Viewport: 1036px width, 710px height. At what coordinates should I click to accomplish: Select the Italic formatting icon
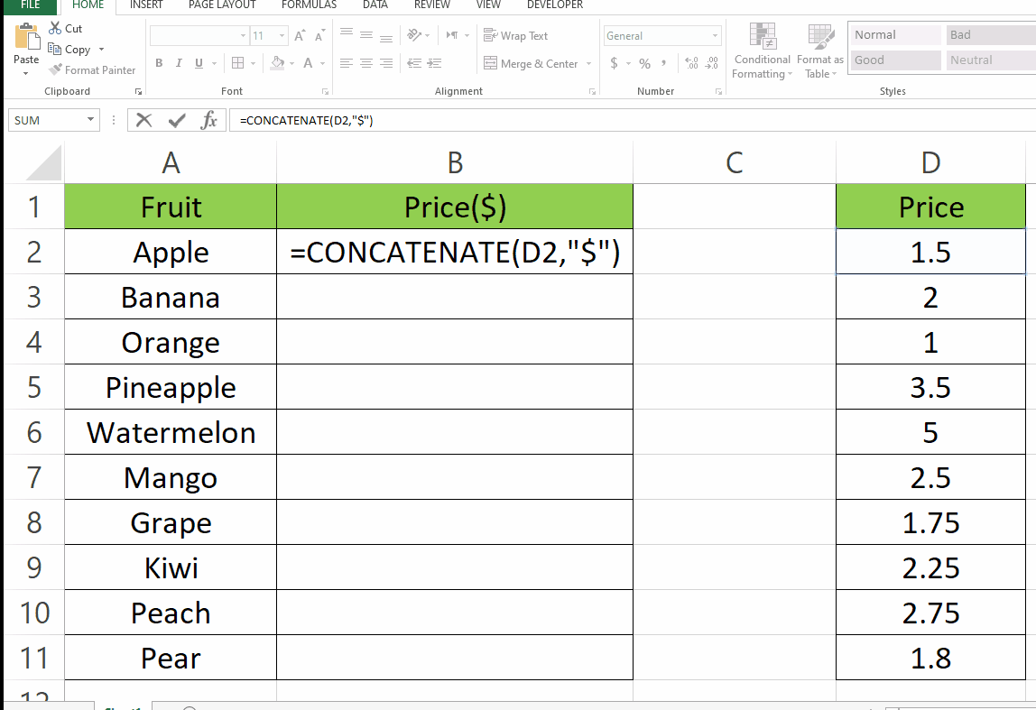click(x=177, y=63)
